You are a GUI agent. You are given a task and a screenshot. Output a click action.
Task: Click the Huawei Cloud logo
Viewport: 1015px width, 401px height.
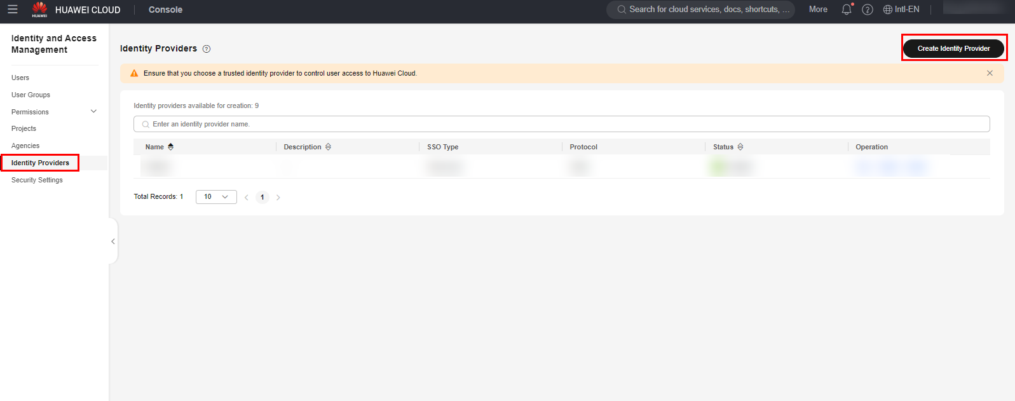[x=40, y=10]
